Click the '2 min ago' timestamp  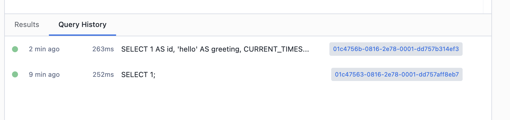tap(44, 49)
